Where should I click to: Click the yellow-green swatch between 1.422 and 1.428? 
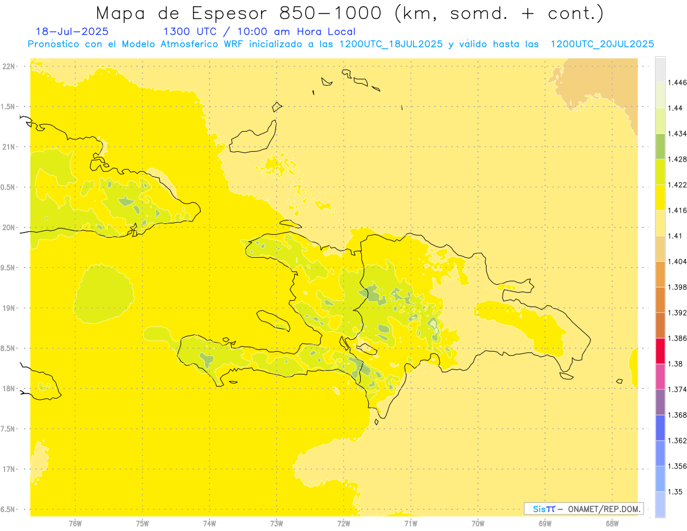coord(660,172)
